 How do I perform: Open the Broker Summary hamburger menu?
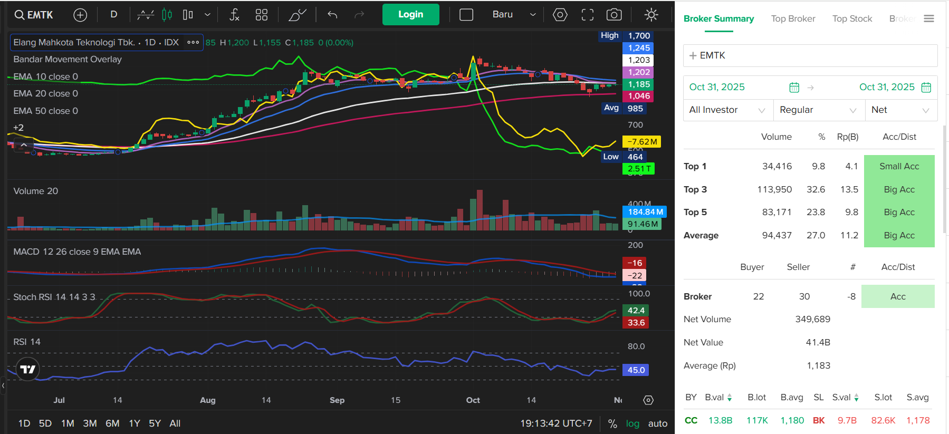[929, 19]
